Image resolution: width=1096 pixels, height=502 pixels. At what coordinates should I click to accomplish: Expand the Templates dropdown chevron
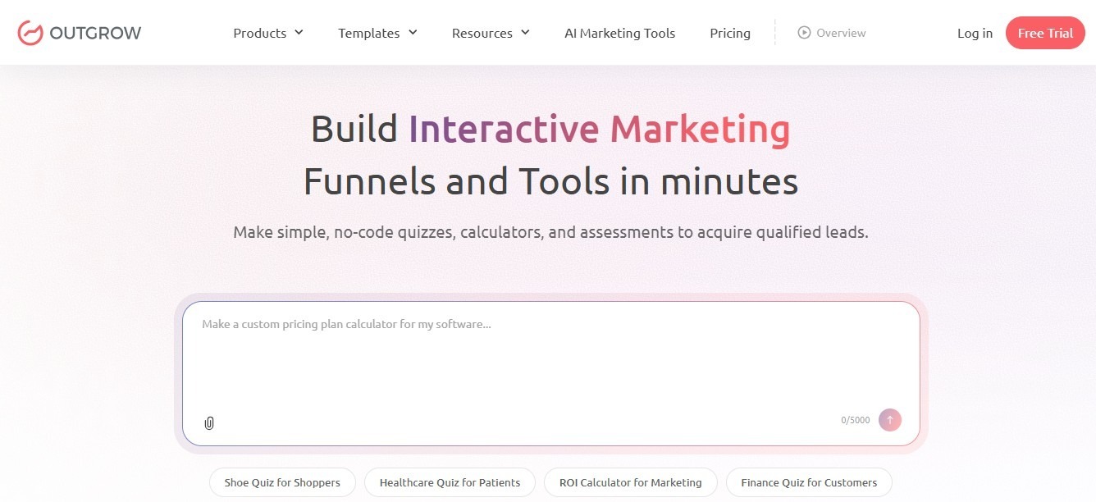[x=413, y=33]
